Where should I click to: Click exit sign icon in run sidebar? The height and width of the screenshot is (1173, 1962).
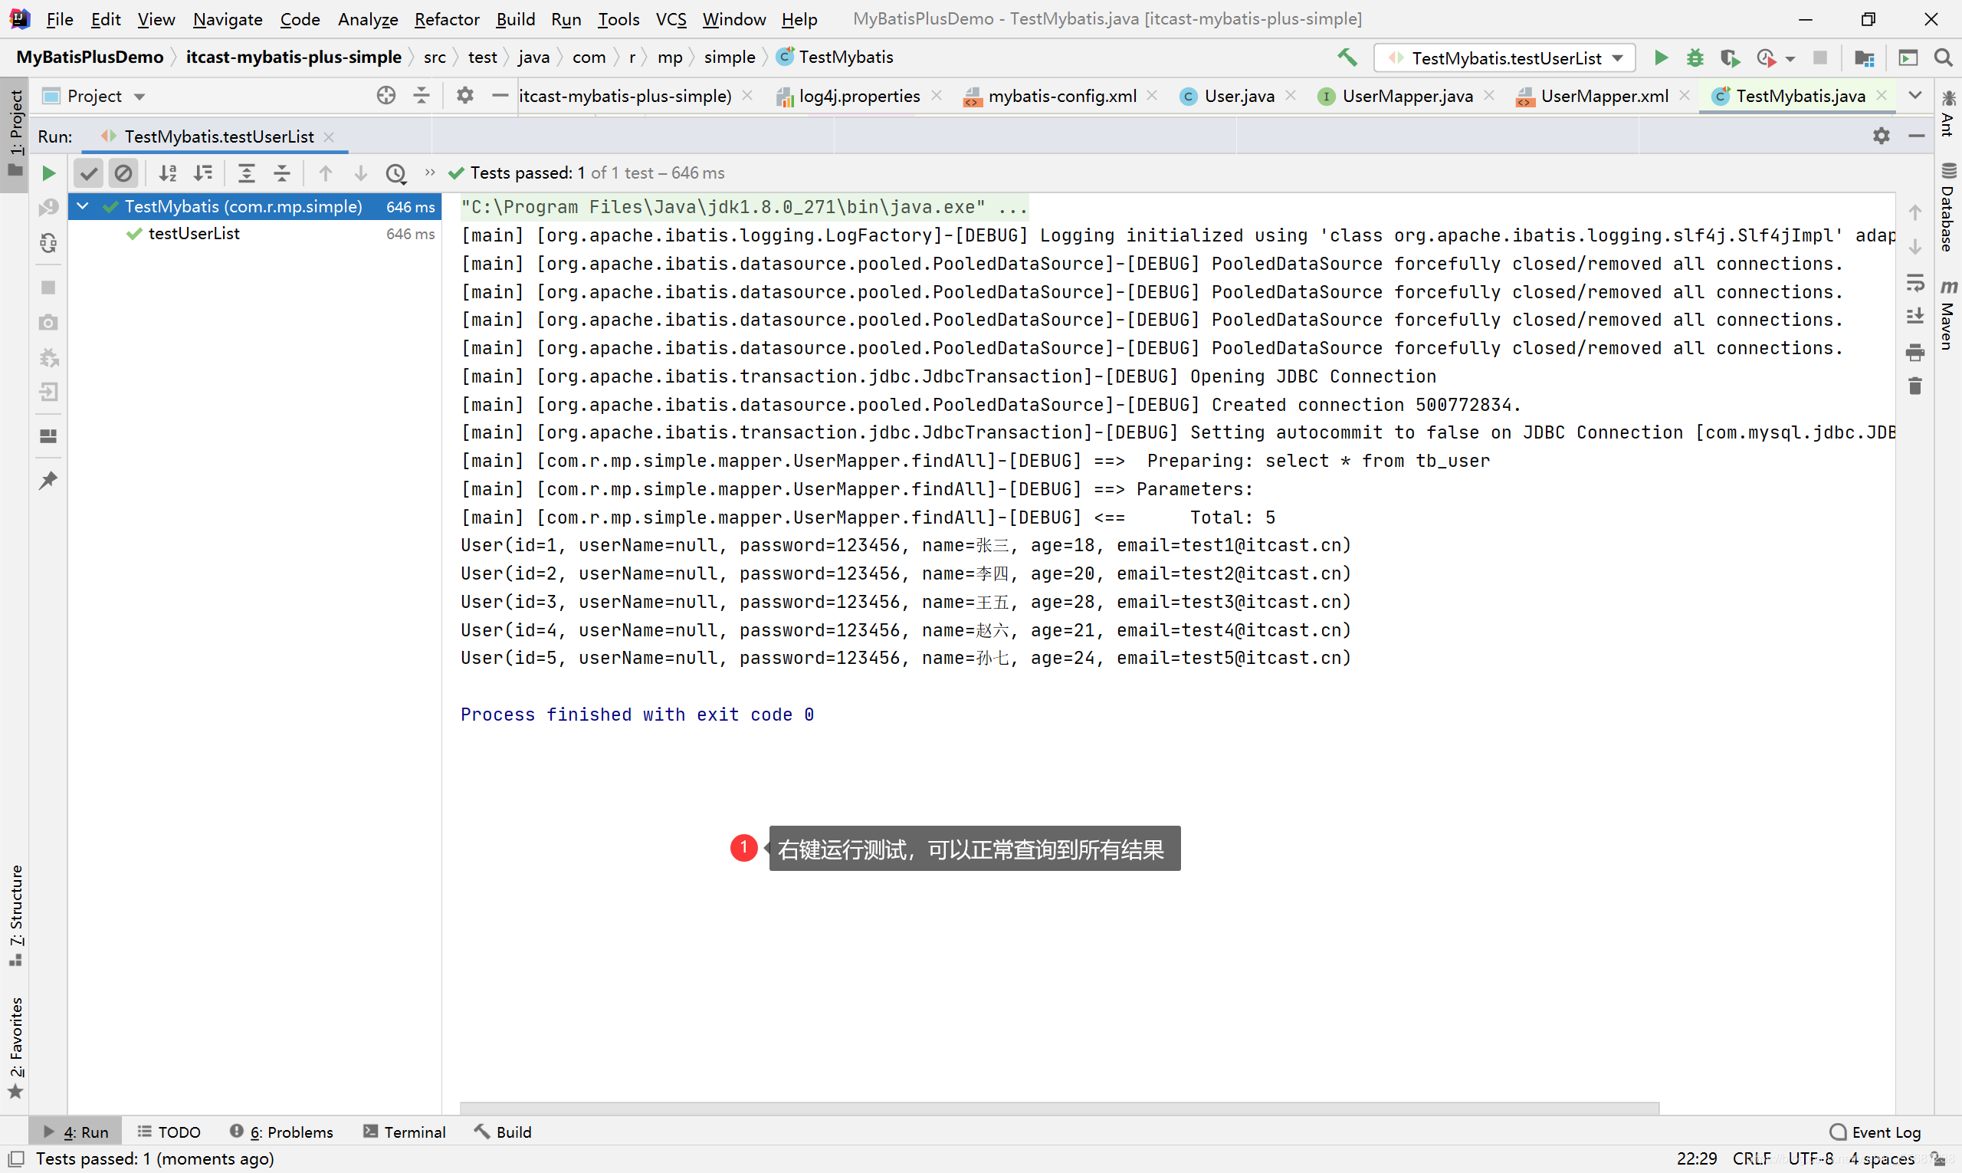pyautogui.click(x=48, y=392)
